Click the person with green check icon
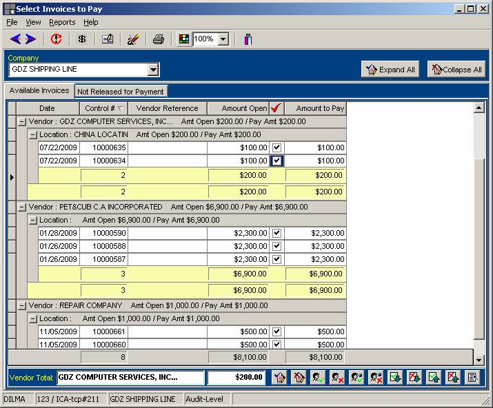 [x=318, y=377]
